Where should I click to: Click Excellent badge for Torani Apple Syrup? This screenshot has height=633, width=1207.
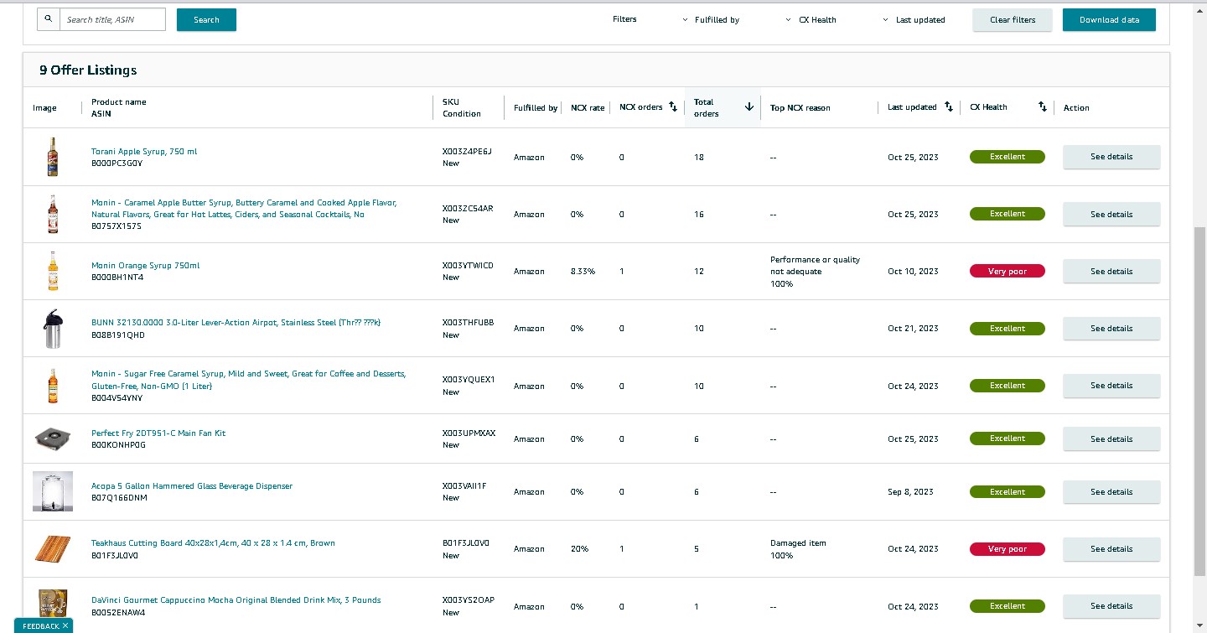click(1008, 157)
